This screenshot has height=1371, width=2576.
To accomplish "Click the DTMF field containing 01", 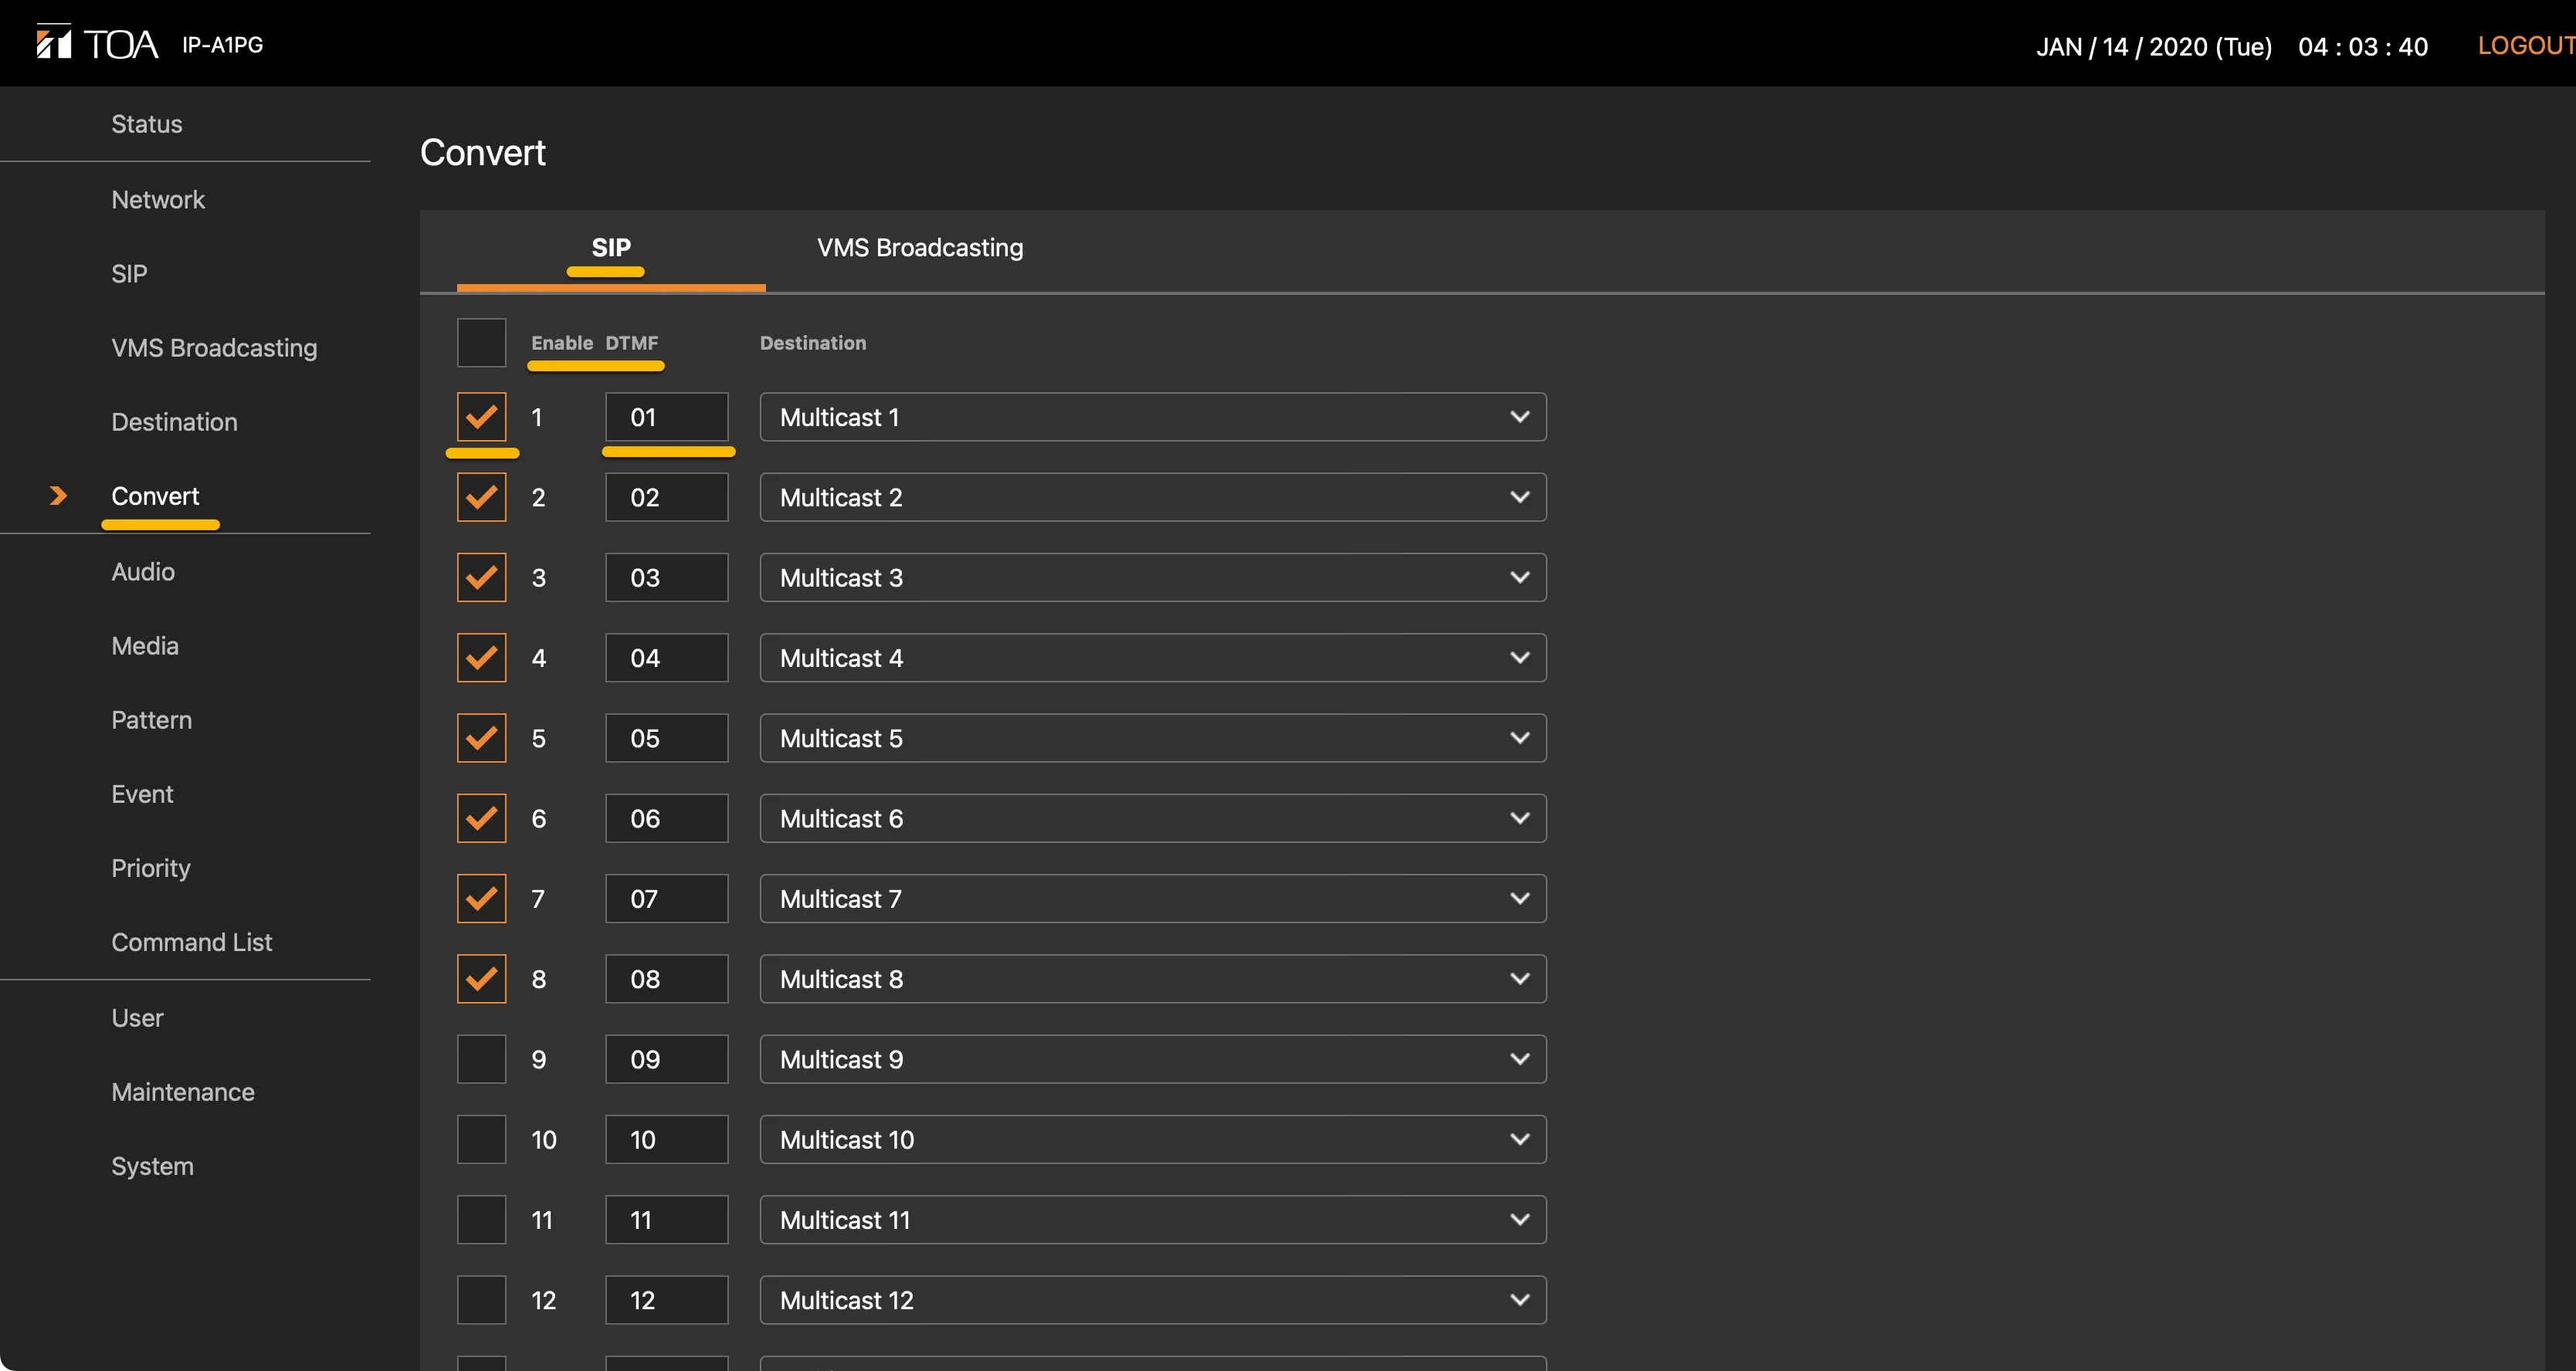I will click(667, 417).
